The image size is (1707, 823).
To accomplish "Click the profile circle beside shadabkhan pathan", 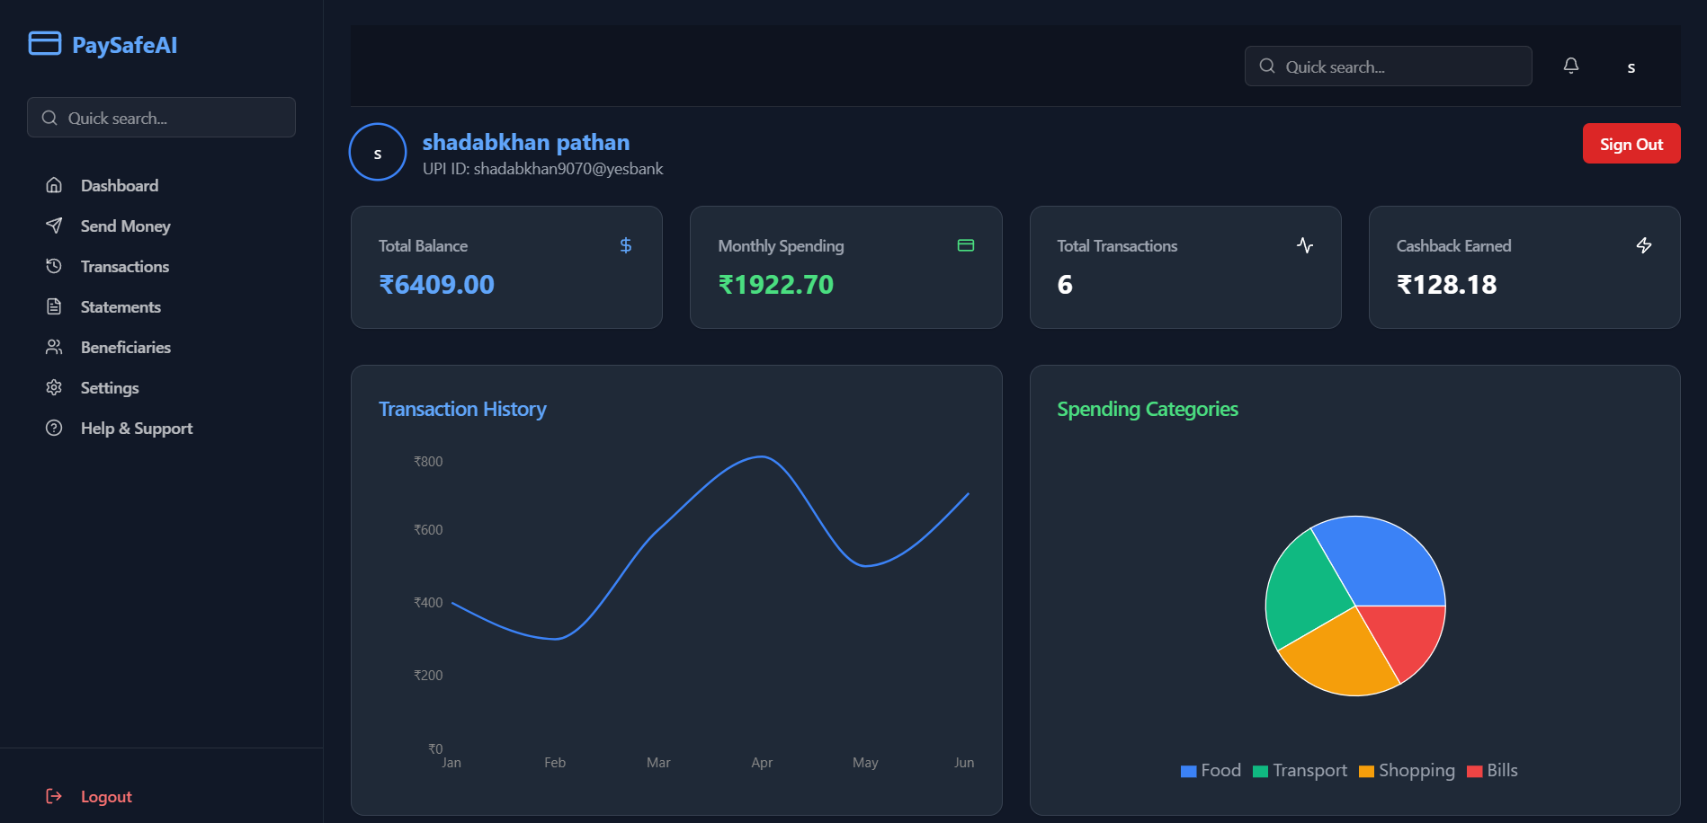I will [x=378, y=152].
